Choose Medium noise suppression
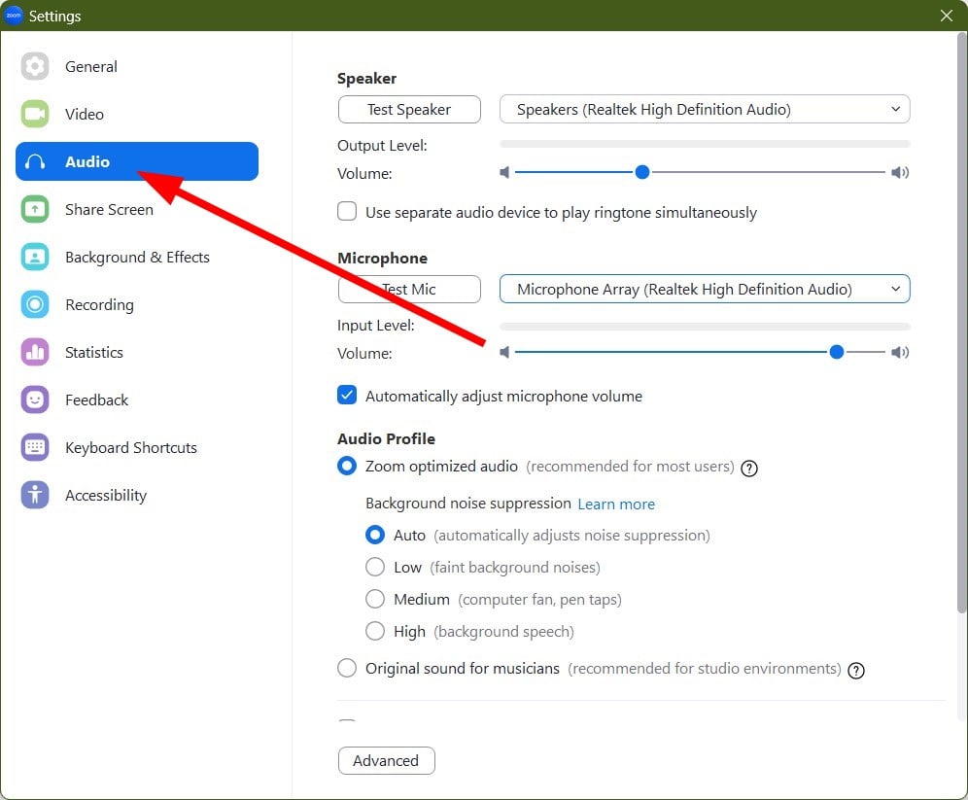Screen dimensions: 968x800 click(x=375, y=599)
